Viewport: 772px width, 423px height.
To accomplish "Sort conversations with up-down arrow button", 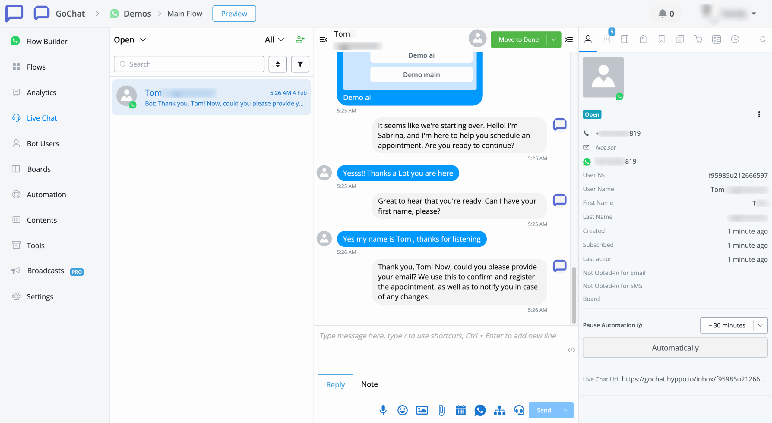I will (x=277, y=64).
